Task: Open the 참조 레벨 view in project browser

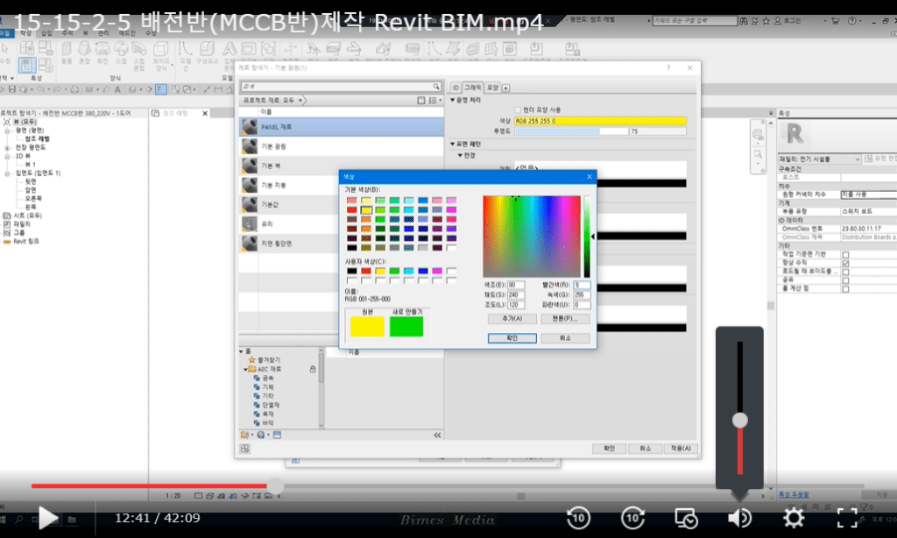Action: pos(37,139)
